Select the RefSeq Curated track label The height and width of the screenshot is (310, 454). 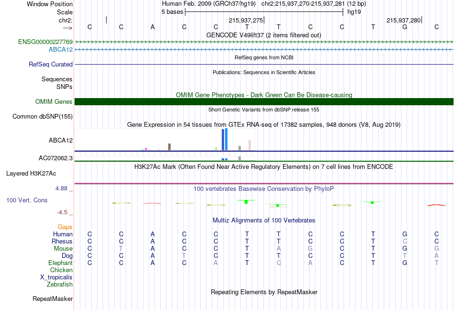[x=50, y=64]
